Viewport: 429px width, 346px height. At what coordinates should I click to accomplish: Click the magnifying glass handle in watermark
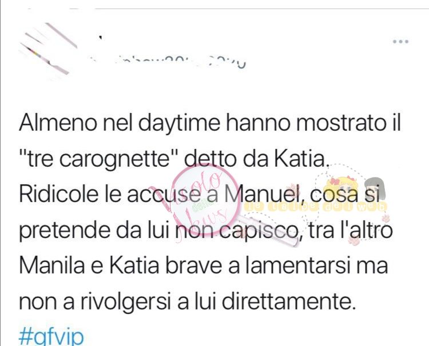pyautogui.click(x=268, y=230)
